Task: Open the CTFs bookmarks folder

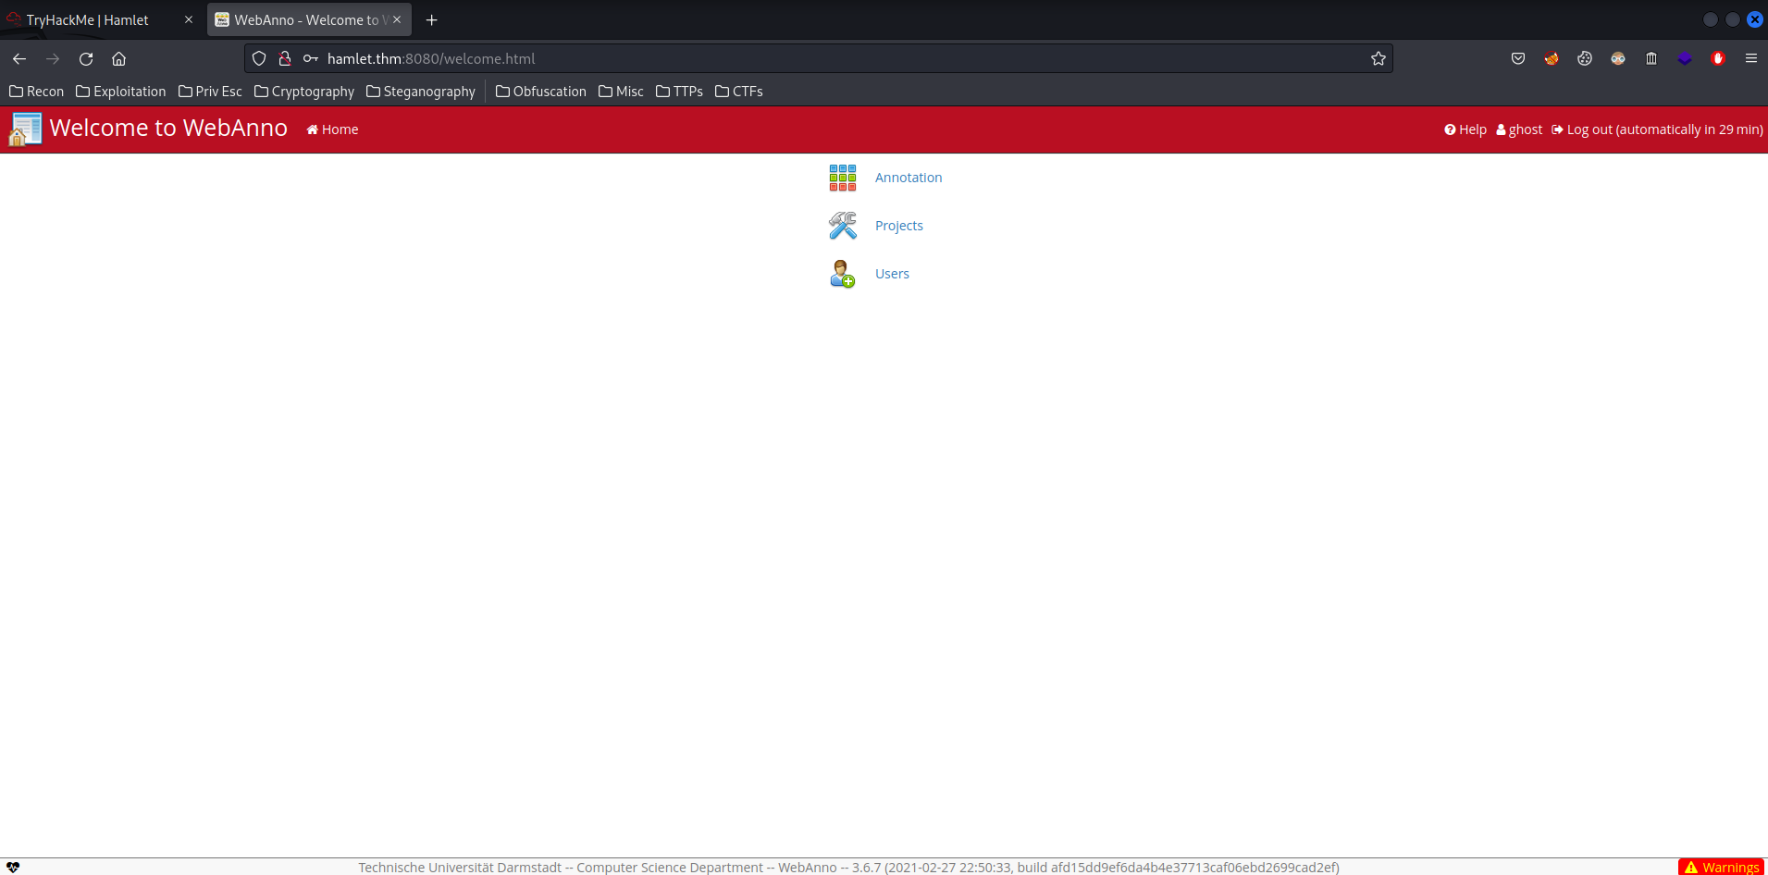Action: pos(739,92)
